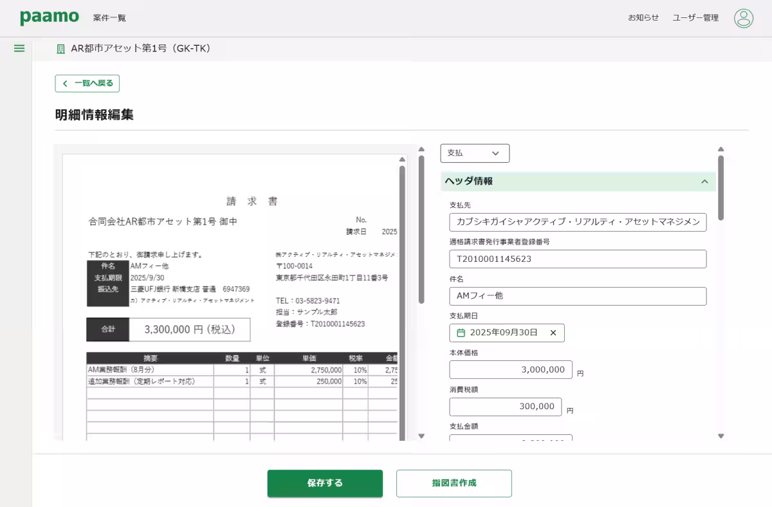Open the お知らせ menu item

click(x=642, y=18)
